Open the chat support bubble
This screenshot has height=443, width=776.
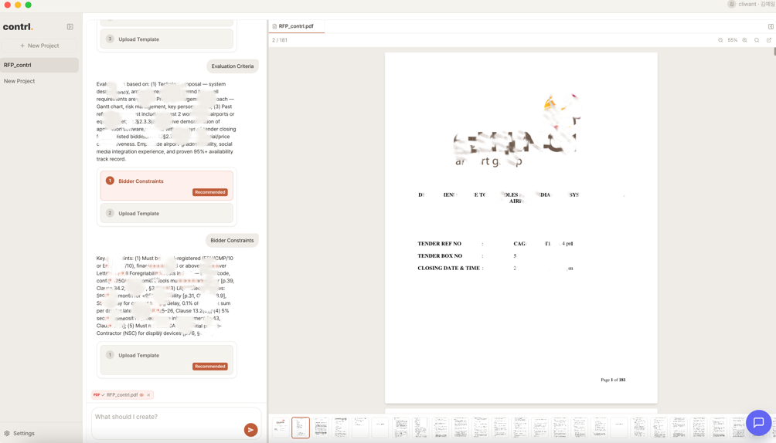(x=758, y=422)
